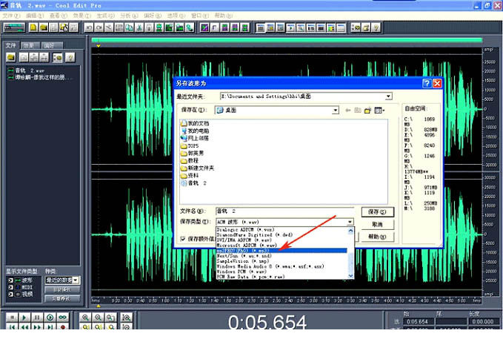The image size is (503, 342).
Task: Select 音轨 2.wav in the files panel
Action: click(x=27, y=70)
